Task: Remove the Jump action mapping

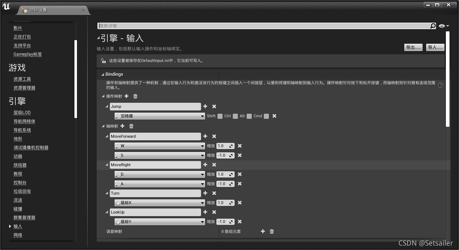Action: click(214, 106)
